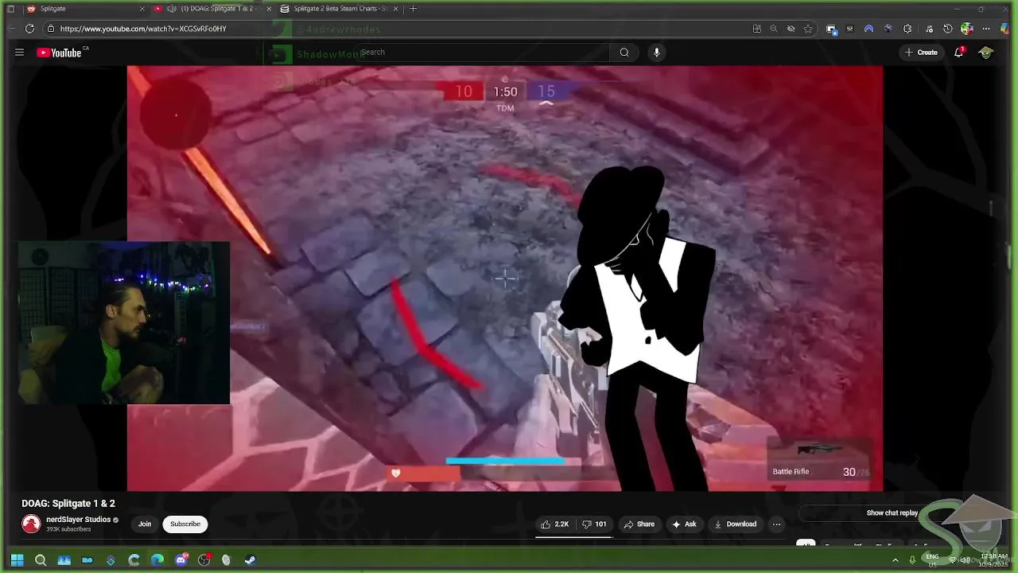Open Microsoft Edge from the taskbar
This screenshot has height=573, width=1018.
coord(157,560)
